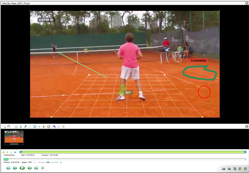Click the speed slider handle
The height and width of the screenshot is (173, 249).
click(x=48, y=162)
